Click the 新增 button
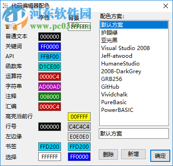 click(x=133, y=154)
